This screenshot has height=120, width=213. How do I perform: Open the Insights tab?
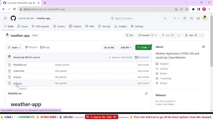pyautogui.click(x=120, y=26)
